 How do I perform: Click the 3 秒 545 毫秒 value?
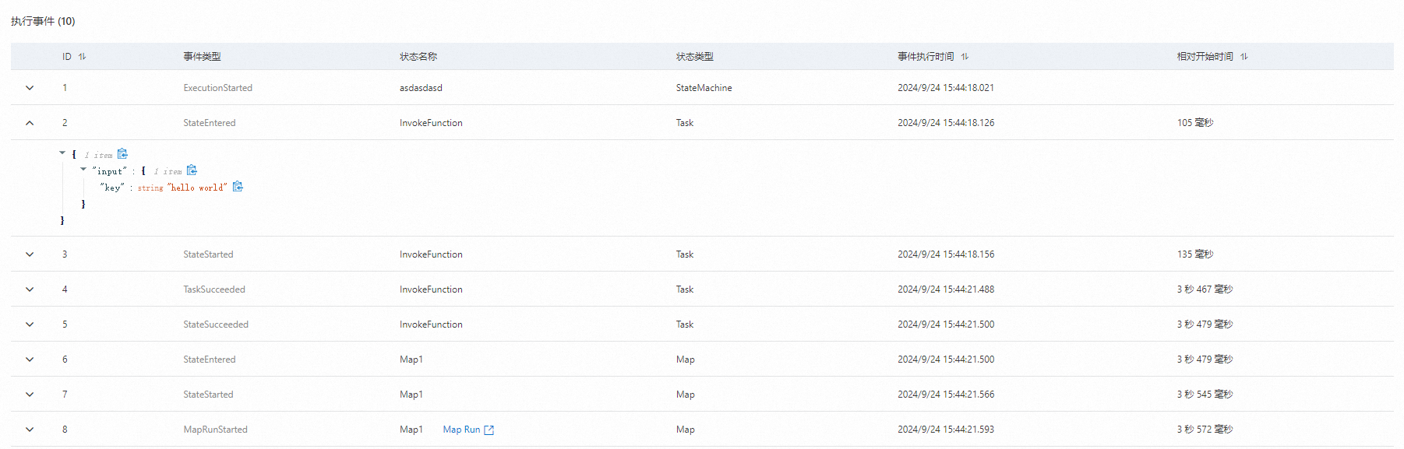[x=1205, y=395]
